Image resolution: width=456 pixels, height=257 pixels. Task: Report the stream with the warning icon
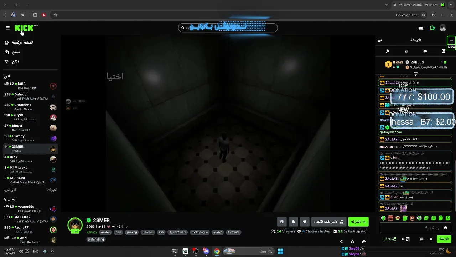(352, 241)
